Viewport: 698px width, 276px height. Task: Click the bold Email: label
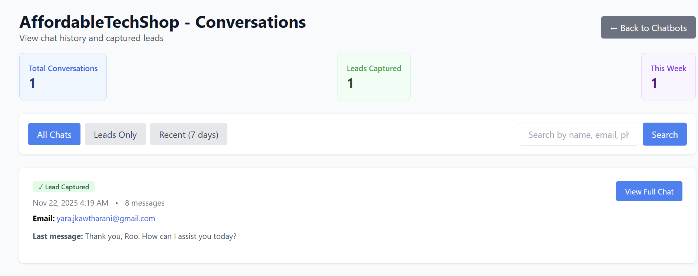click(43, 219)
